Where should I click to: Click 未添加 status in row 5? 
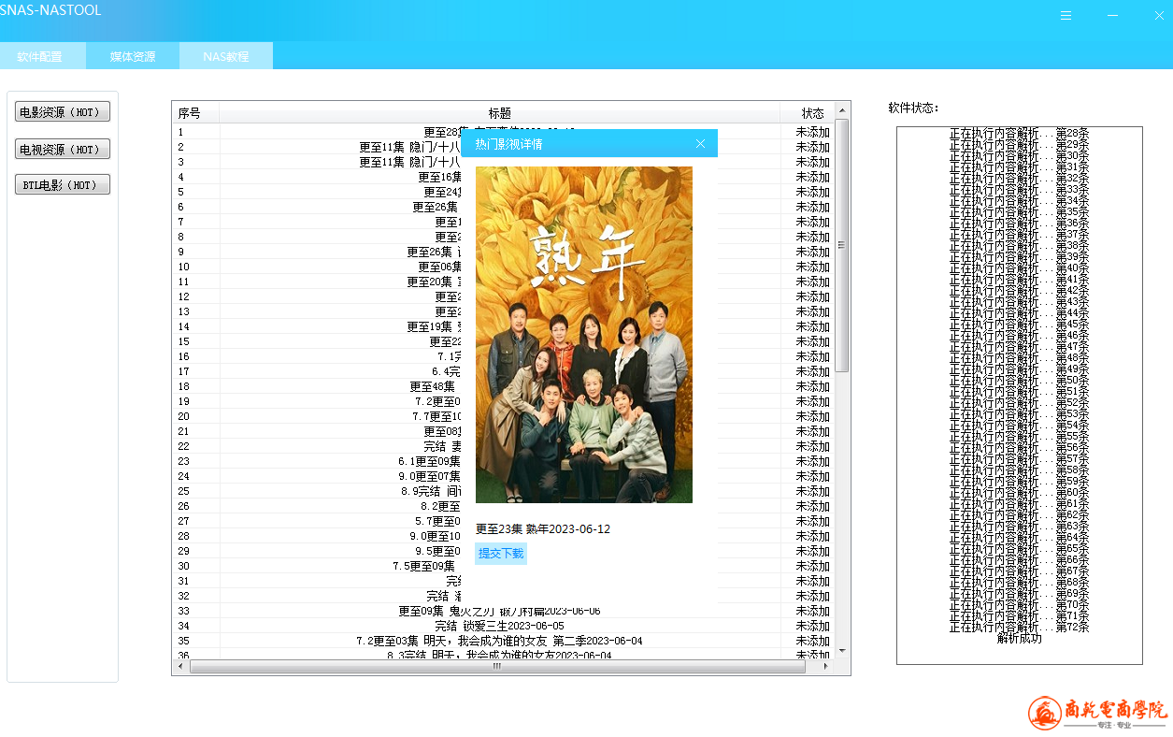tap(812, 192)
